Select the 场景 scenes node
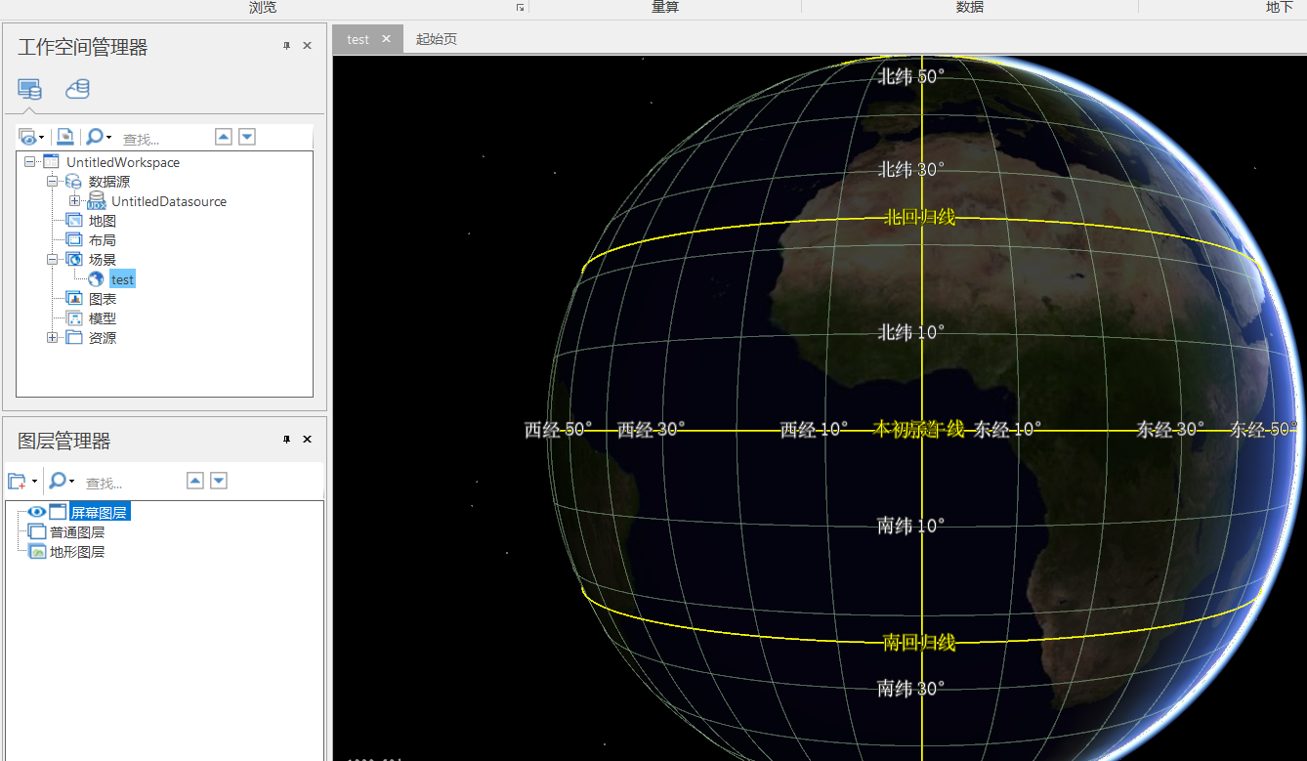This screenshot has height=761, width=1307. (103, 260)
